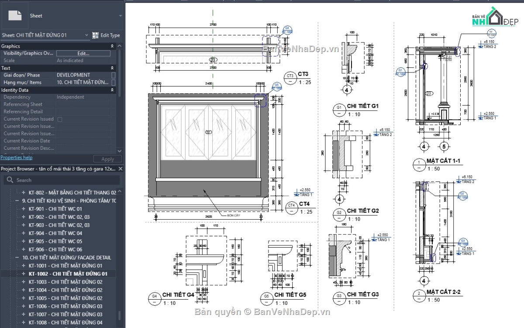Select grid bubble 5 in section 1-1
This screenshot has height=328, width=524.
(x=444, y=146)
